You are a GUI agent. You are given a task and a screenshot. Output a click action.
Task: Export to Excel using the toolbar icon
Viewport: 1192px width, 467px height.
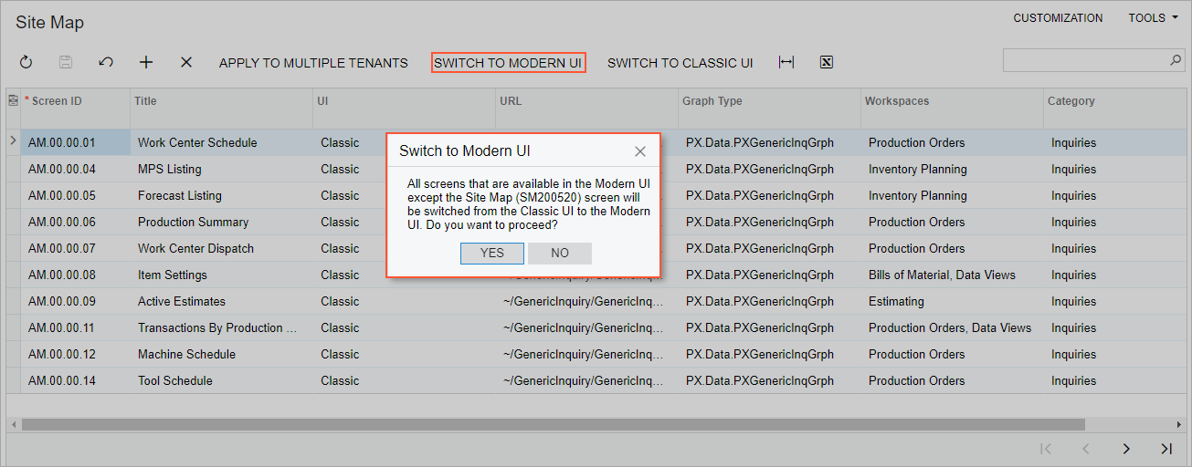(826, 62)
